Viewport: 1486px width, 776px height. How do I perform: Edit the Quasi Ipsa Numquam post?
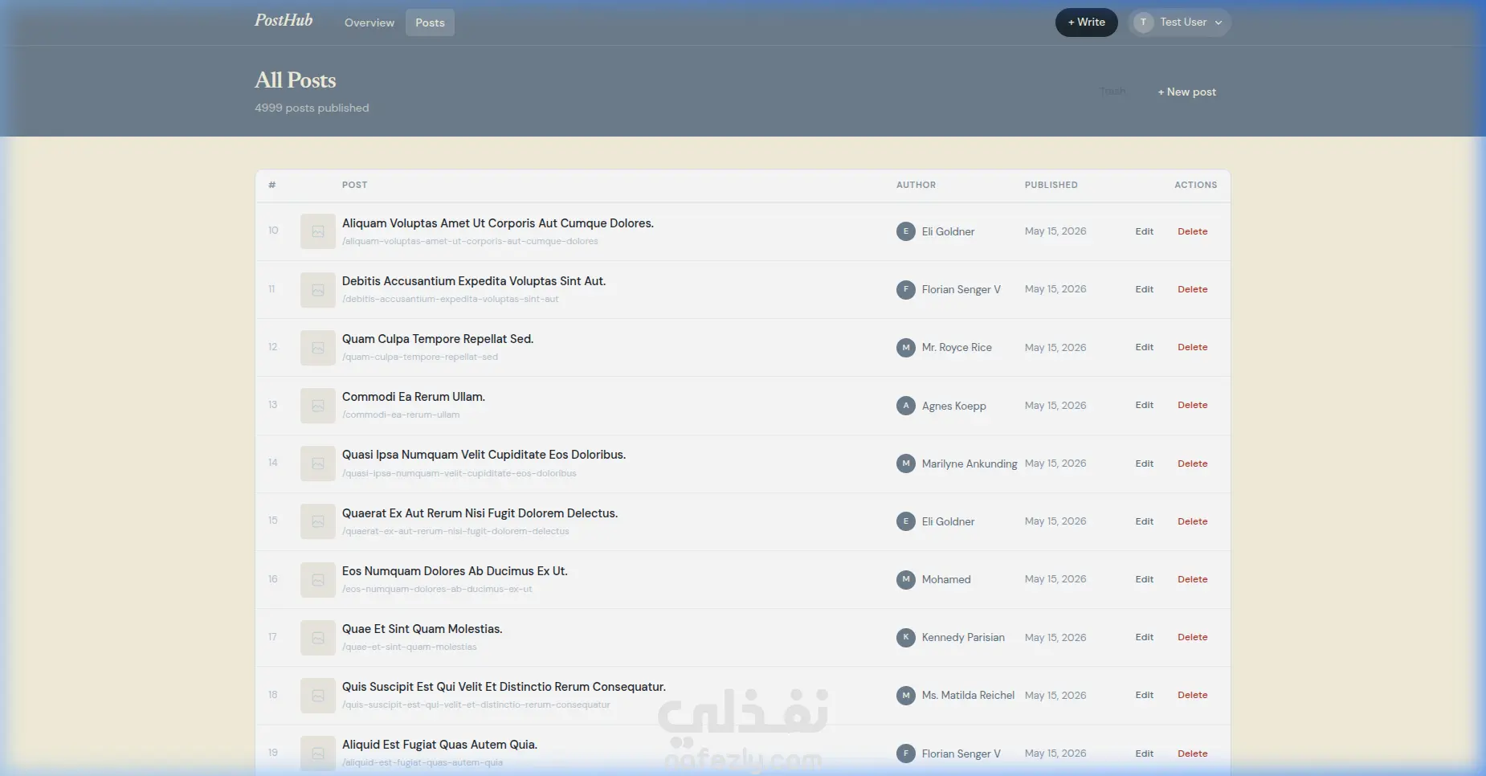coord(1144,464)
